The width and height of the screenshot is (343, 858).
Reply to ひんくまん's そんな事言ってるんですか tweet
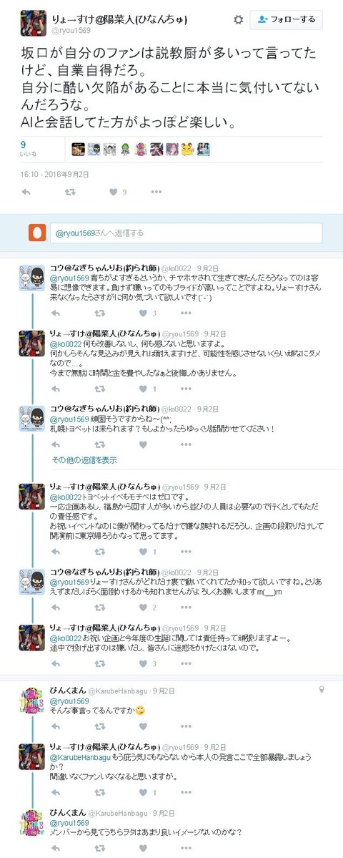pyautogui.click(x=56, y=726)
